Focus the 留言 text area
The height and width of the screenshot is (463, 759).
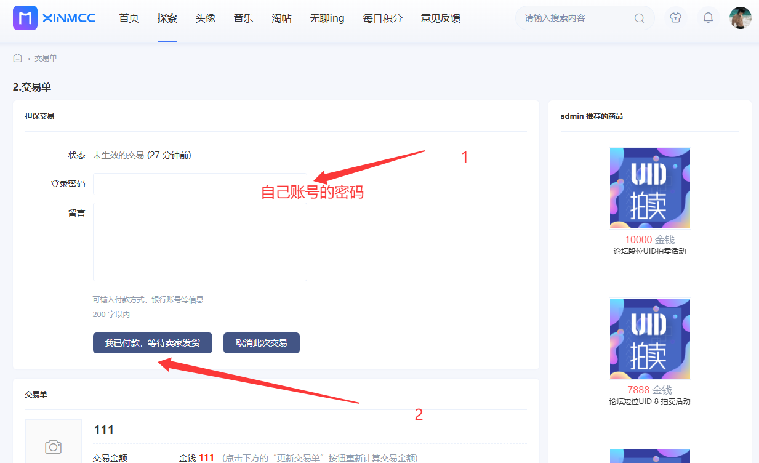pyautogui.click(x=199, y=242)
